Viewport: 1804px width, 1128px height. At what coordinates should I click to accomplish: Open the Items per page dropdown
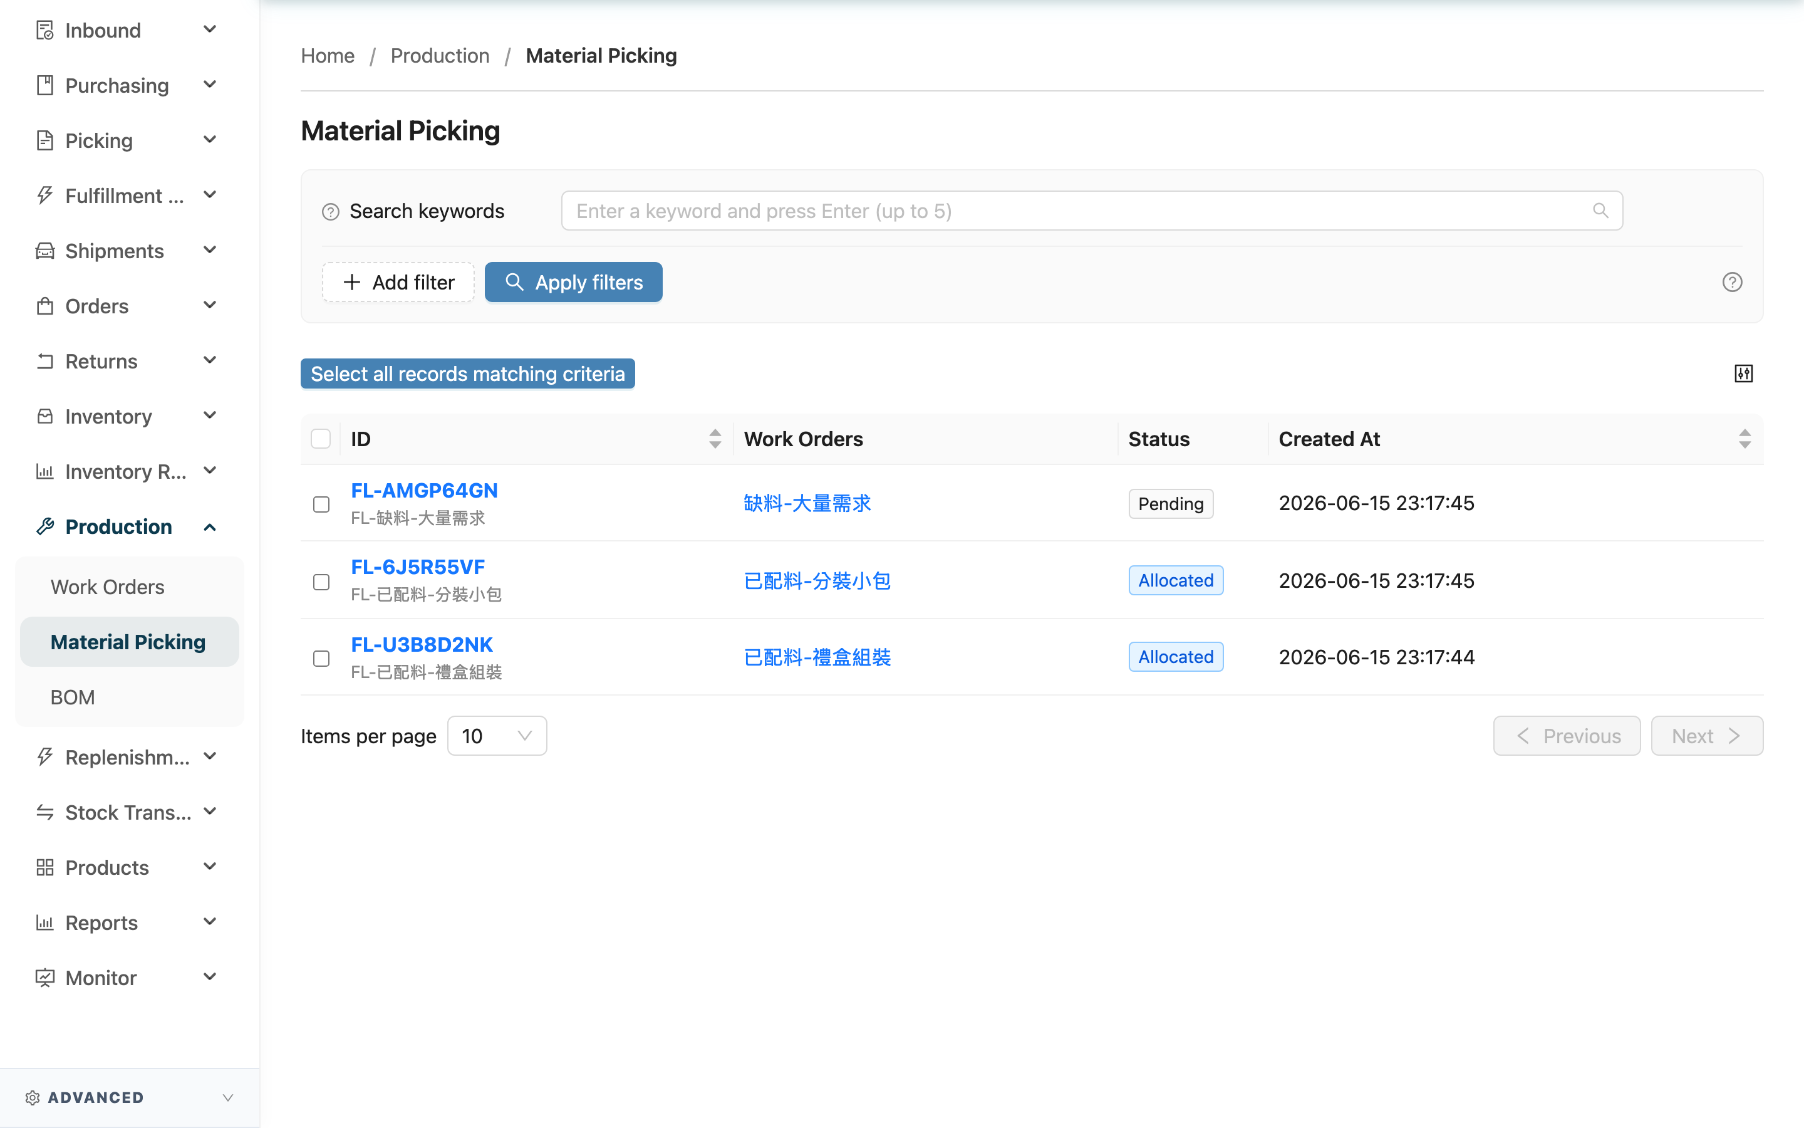[497, 736]
